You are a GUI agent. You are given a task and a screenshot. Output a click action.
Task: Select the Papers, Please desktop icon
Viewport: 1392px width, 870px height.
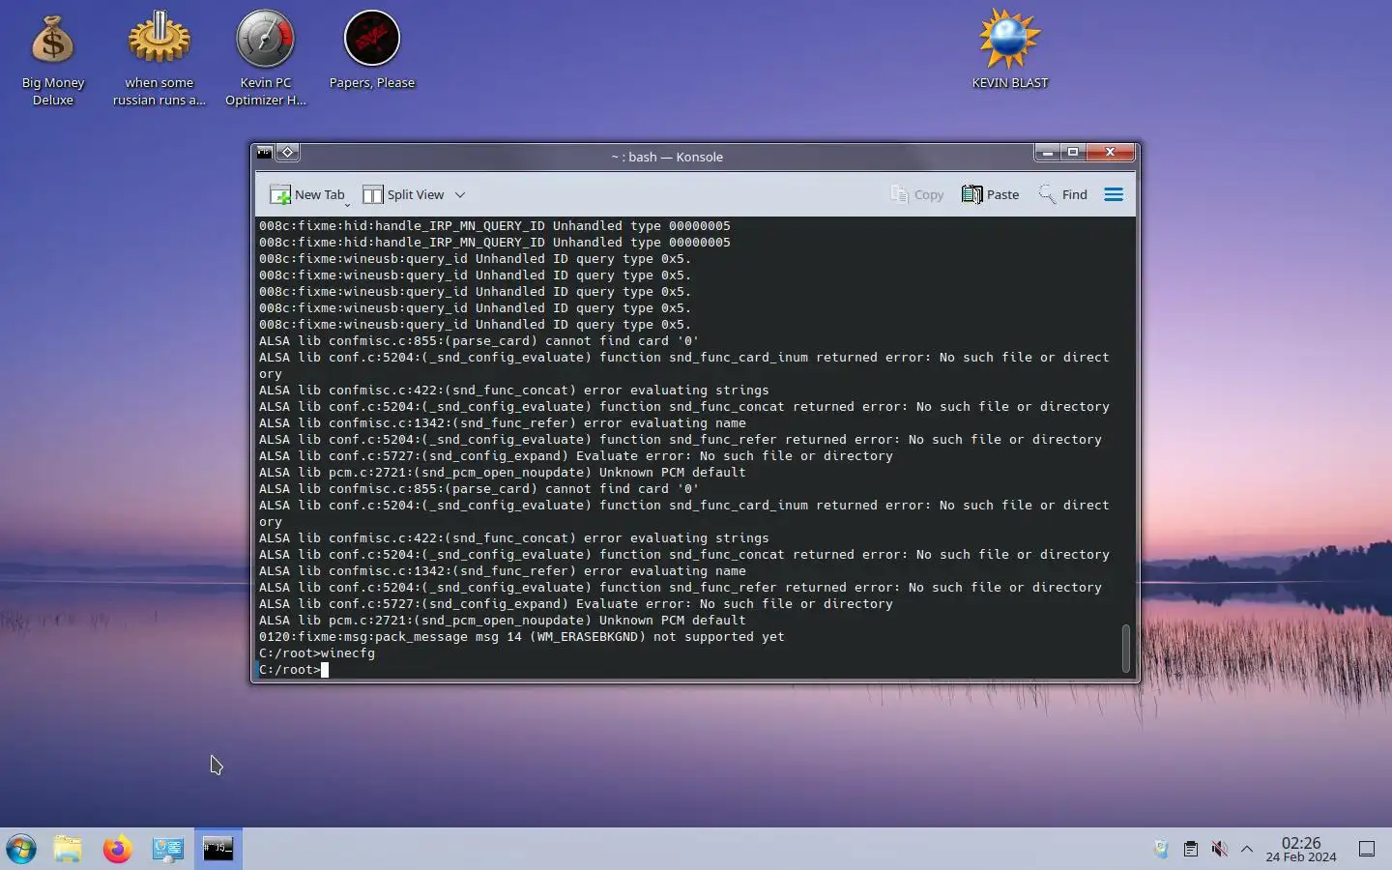click(x=372, y=50)
